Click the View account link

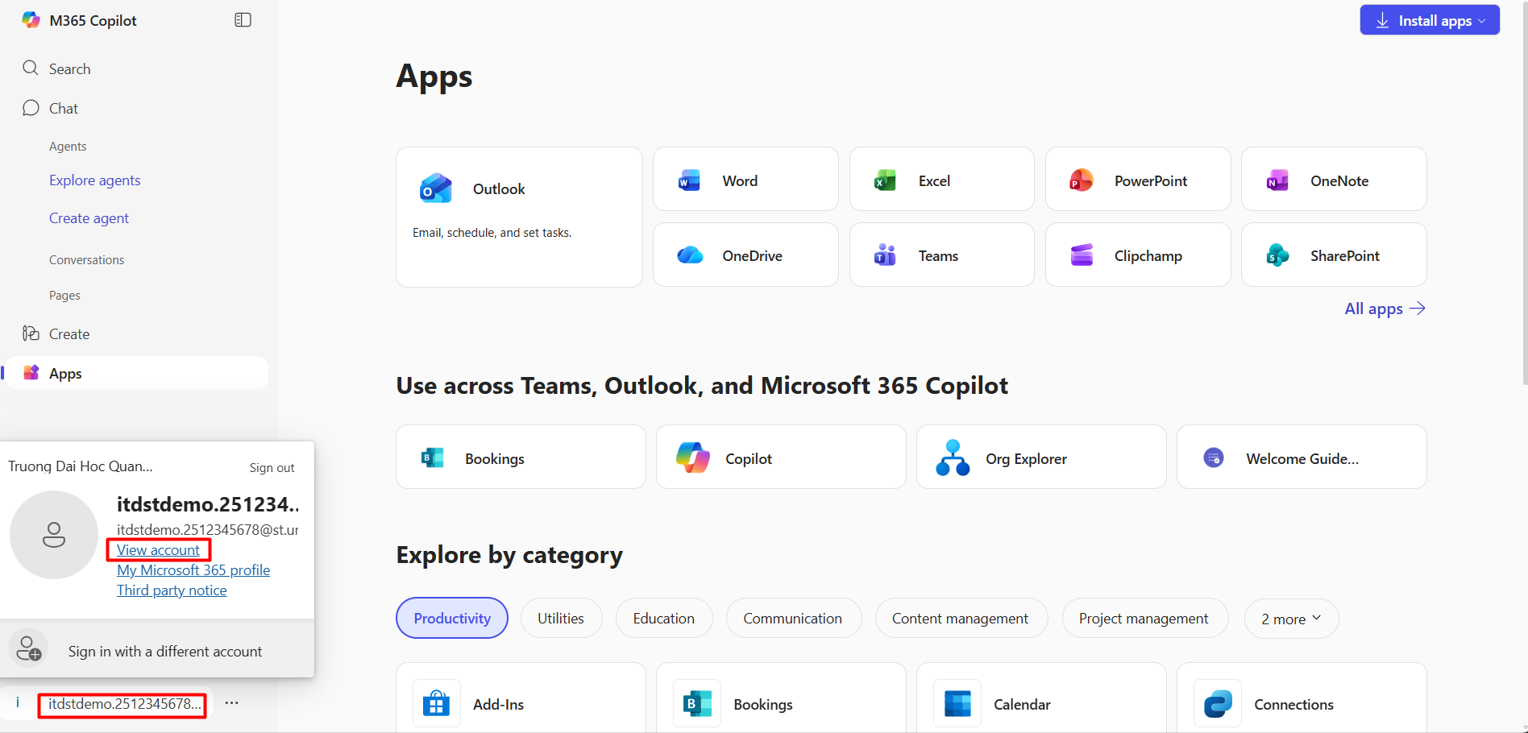(x=158, y=550)
